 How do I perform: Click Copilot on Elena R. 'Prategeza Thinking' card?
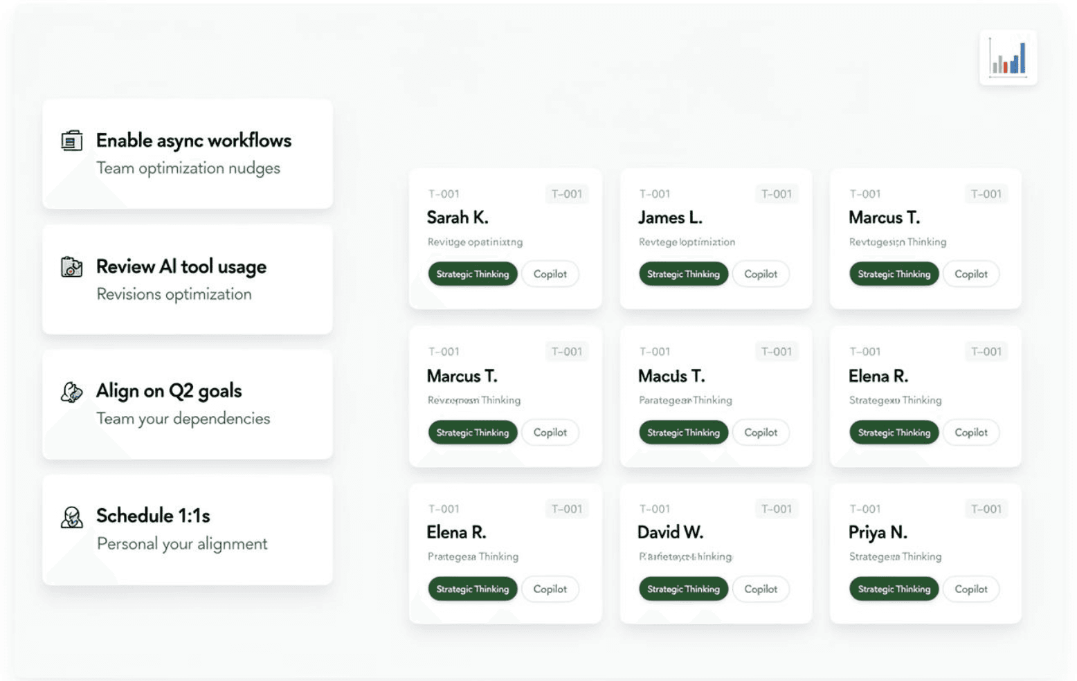550,589
